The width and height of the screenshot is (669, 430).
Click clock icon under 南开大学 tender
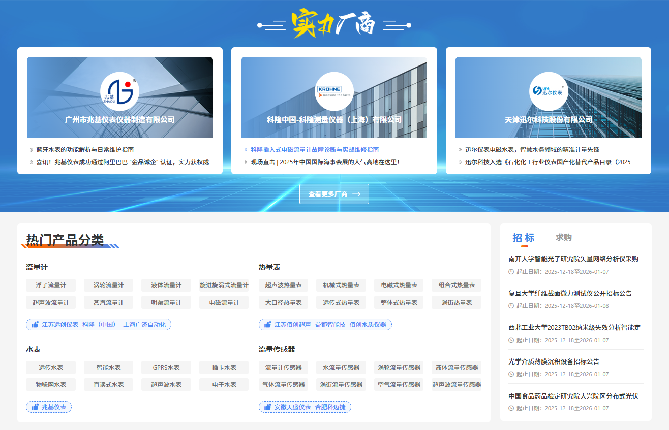point(511,272)
